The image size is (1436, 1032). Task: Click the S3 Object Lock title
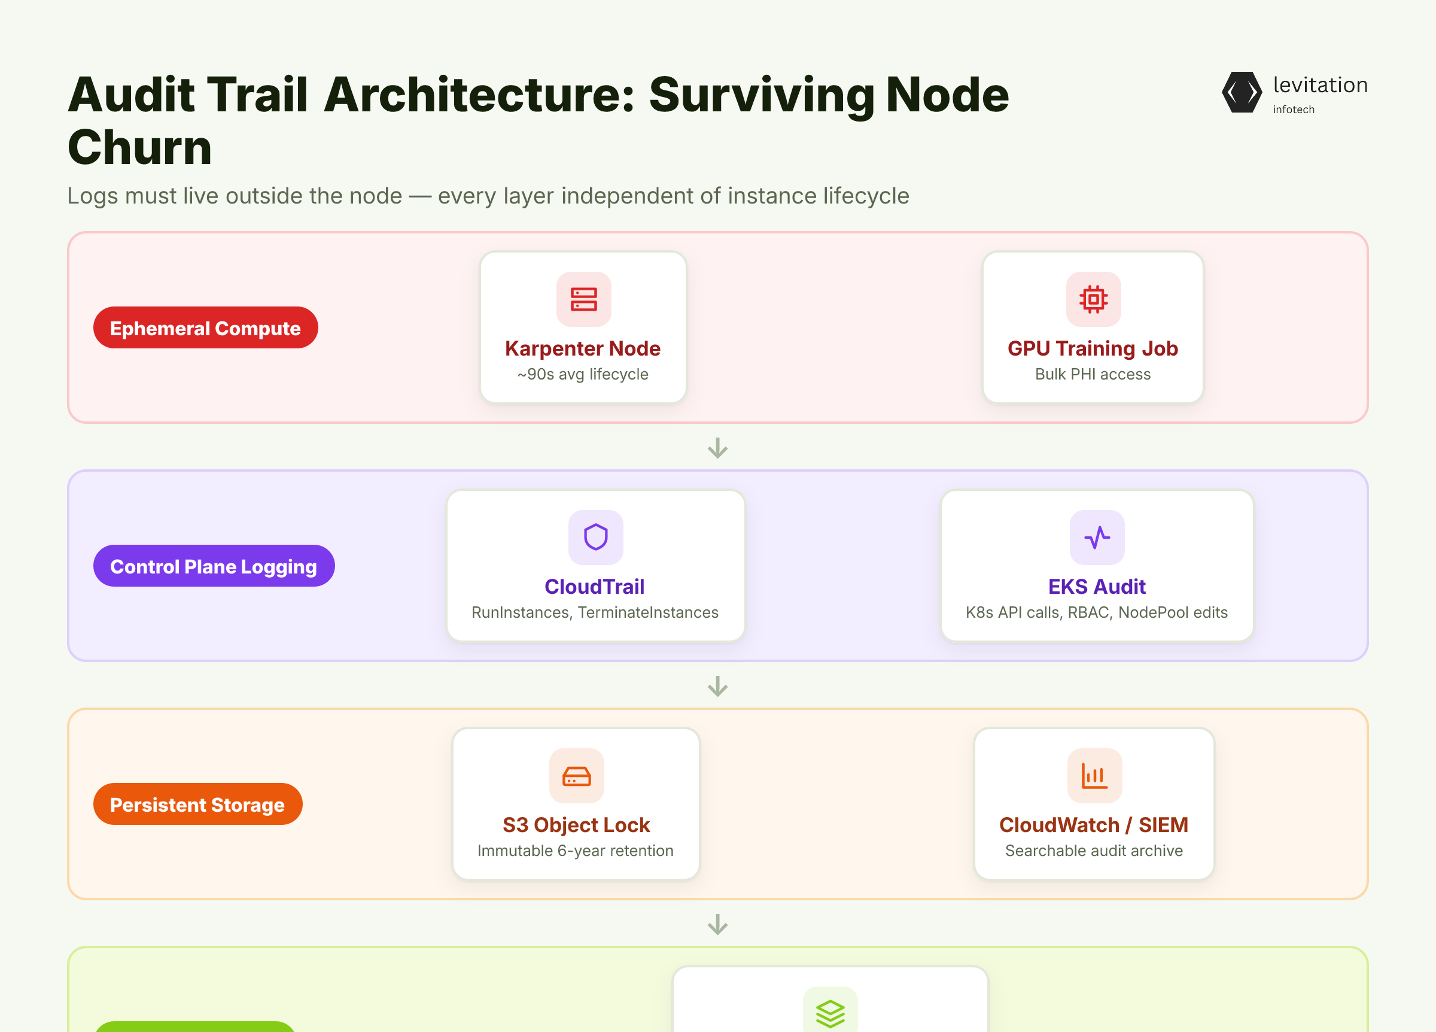[x=576, y=825]
